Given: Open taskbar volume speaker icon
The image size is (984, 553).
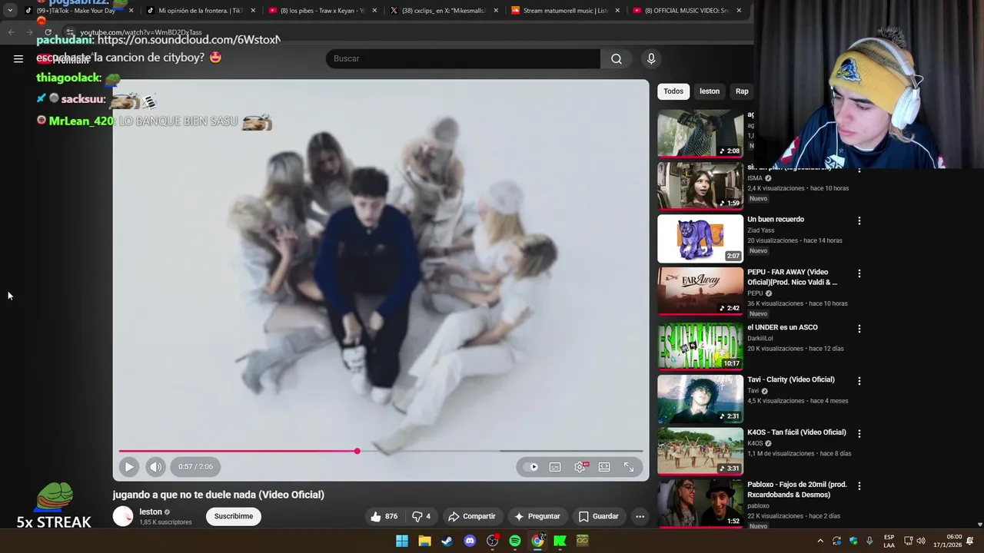Looking at the screenshot, I should point(921,541).
